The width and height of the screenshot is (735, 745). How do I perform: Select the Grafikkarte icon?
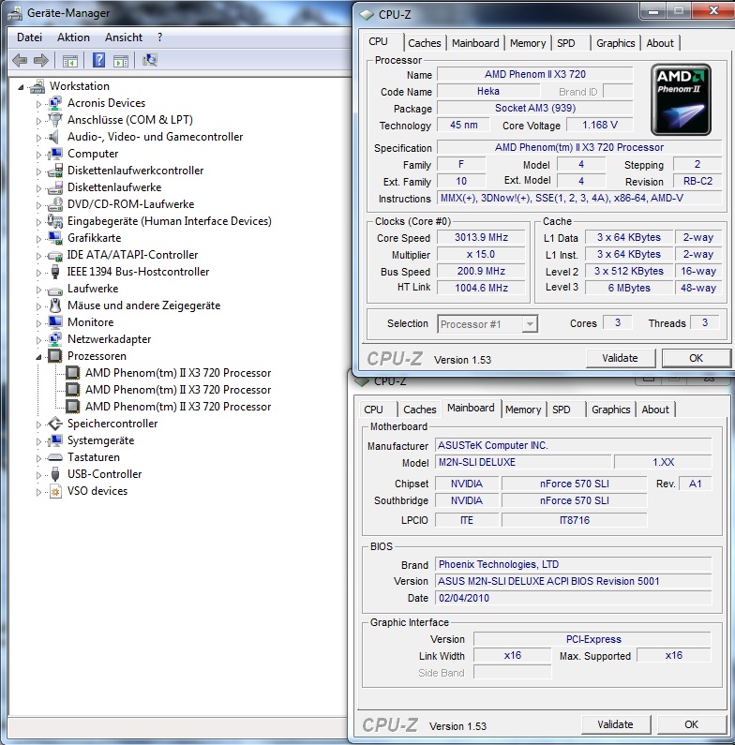[55, 238]
